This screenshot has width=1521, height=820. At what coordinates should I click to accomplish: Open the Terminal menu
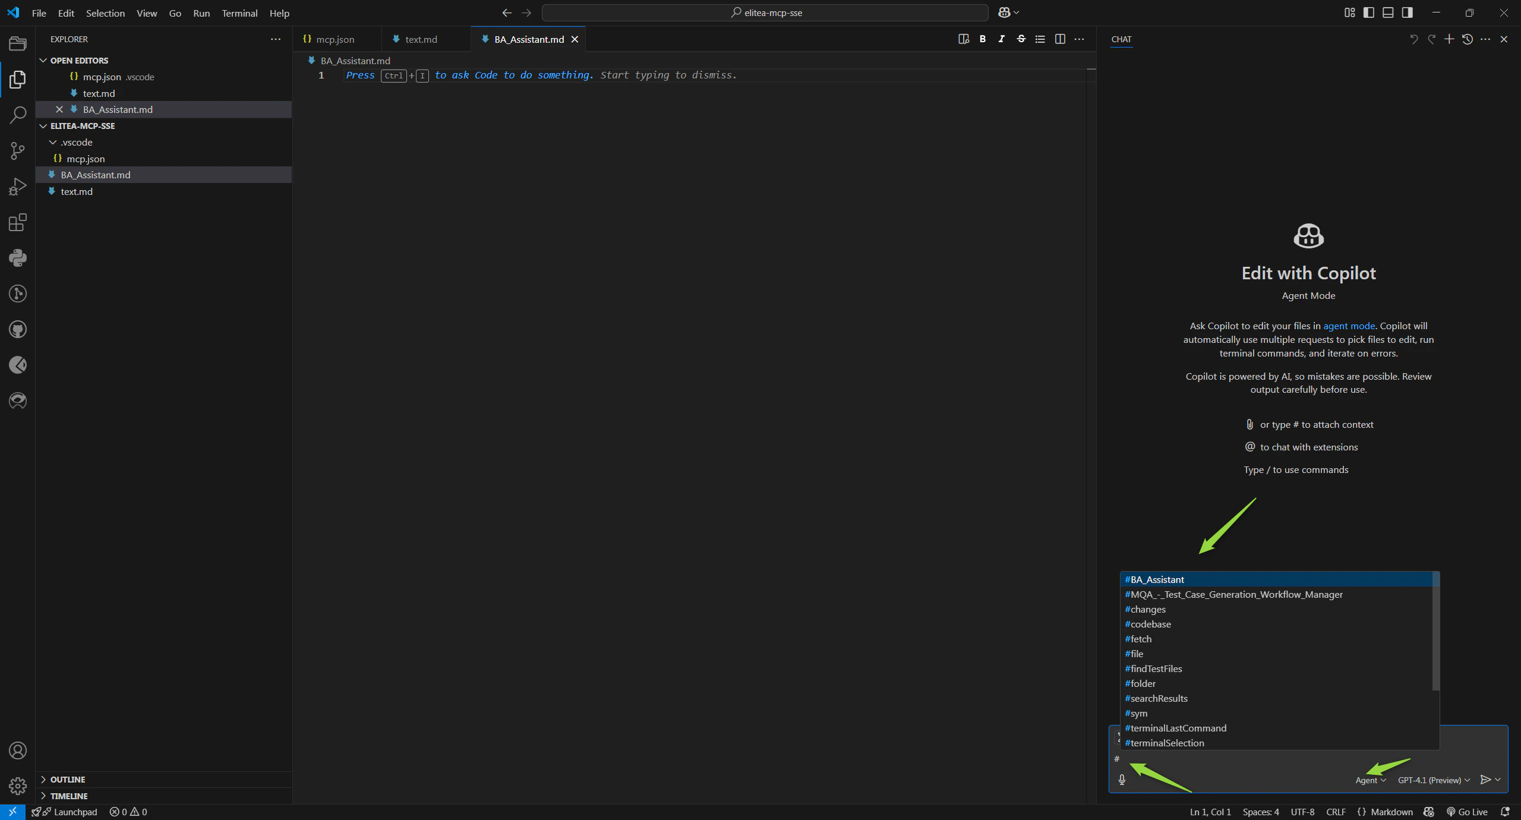click(x=239, y=12)
